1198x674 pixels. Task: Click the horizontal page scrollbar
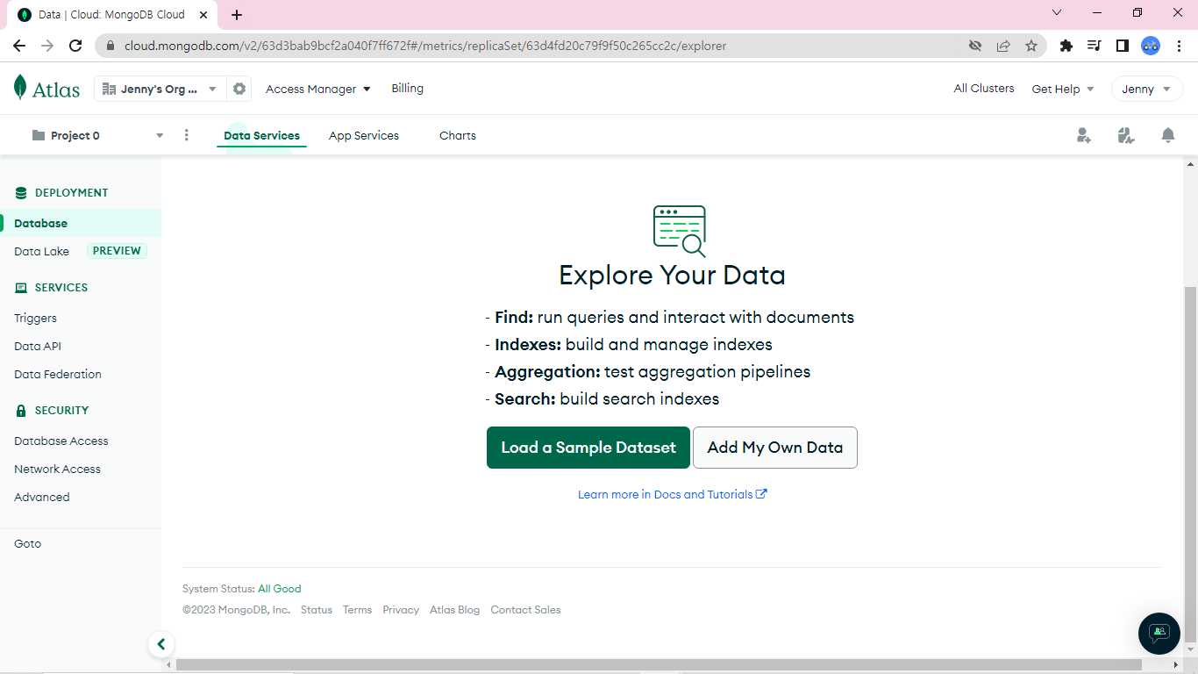(659, 665)
